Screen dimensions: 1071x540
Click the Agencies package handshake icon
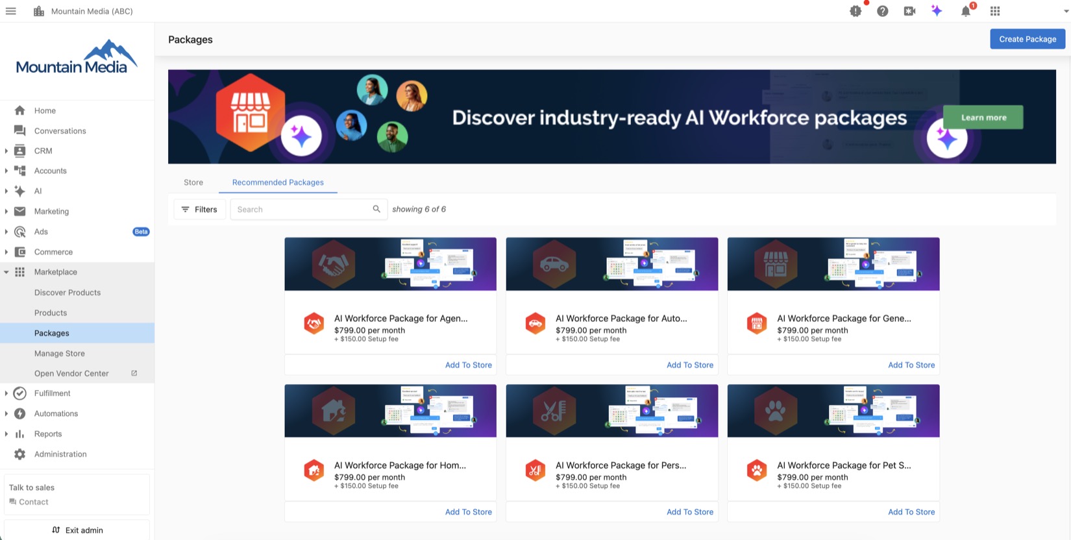tap(314, 323)
